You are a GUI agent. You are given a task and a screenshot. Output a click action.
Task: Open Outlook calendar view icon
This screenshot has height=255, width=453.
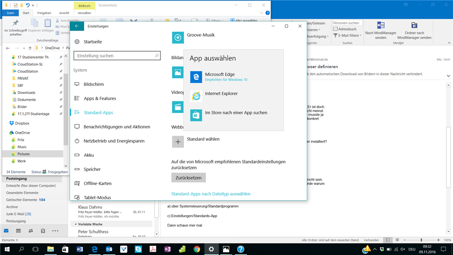click(18, 231)
